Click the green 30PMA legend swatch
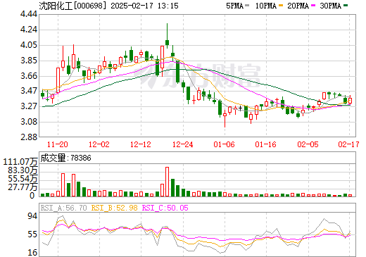Viewport: 366px width, 257px height. [346, 6]
